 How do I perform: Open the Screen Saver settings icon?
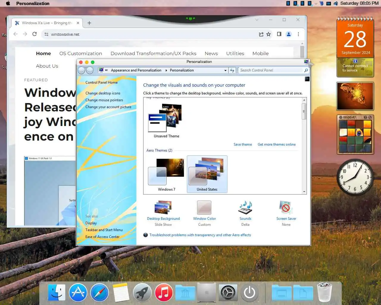286,208
